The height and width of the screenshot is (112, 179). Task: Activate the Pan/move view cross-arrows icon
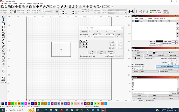[38, 6]
